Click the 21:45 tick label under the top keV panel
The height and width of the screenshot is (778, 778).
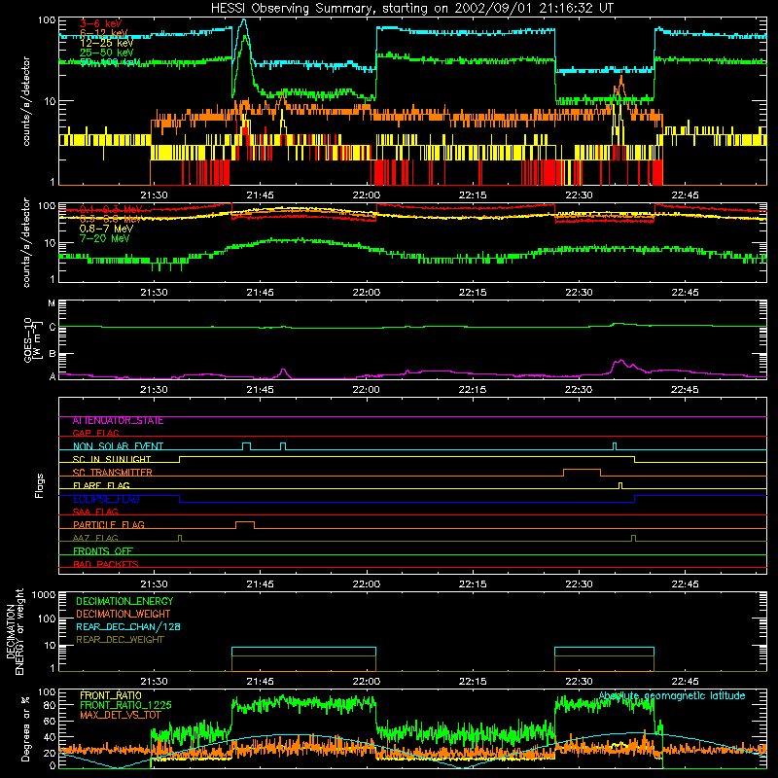pyautogui.click(x=260, y=195)
